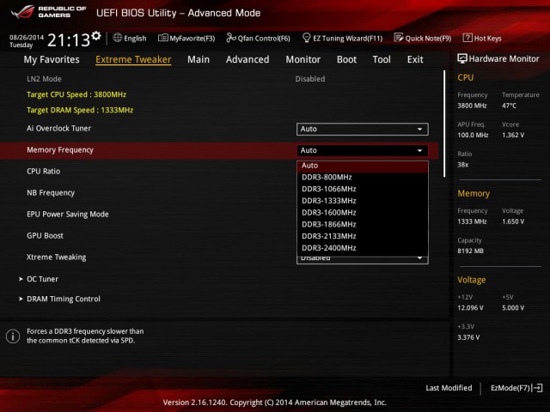Open the My Favorites tab
This screenshot has width=550, height=412.
52,59
